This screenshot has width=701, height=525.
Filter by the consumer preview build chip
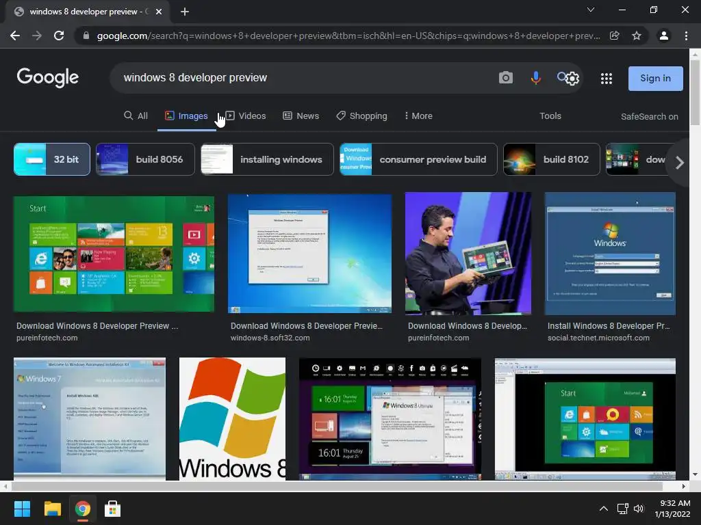click(x=418, y=159)
